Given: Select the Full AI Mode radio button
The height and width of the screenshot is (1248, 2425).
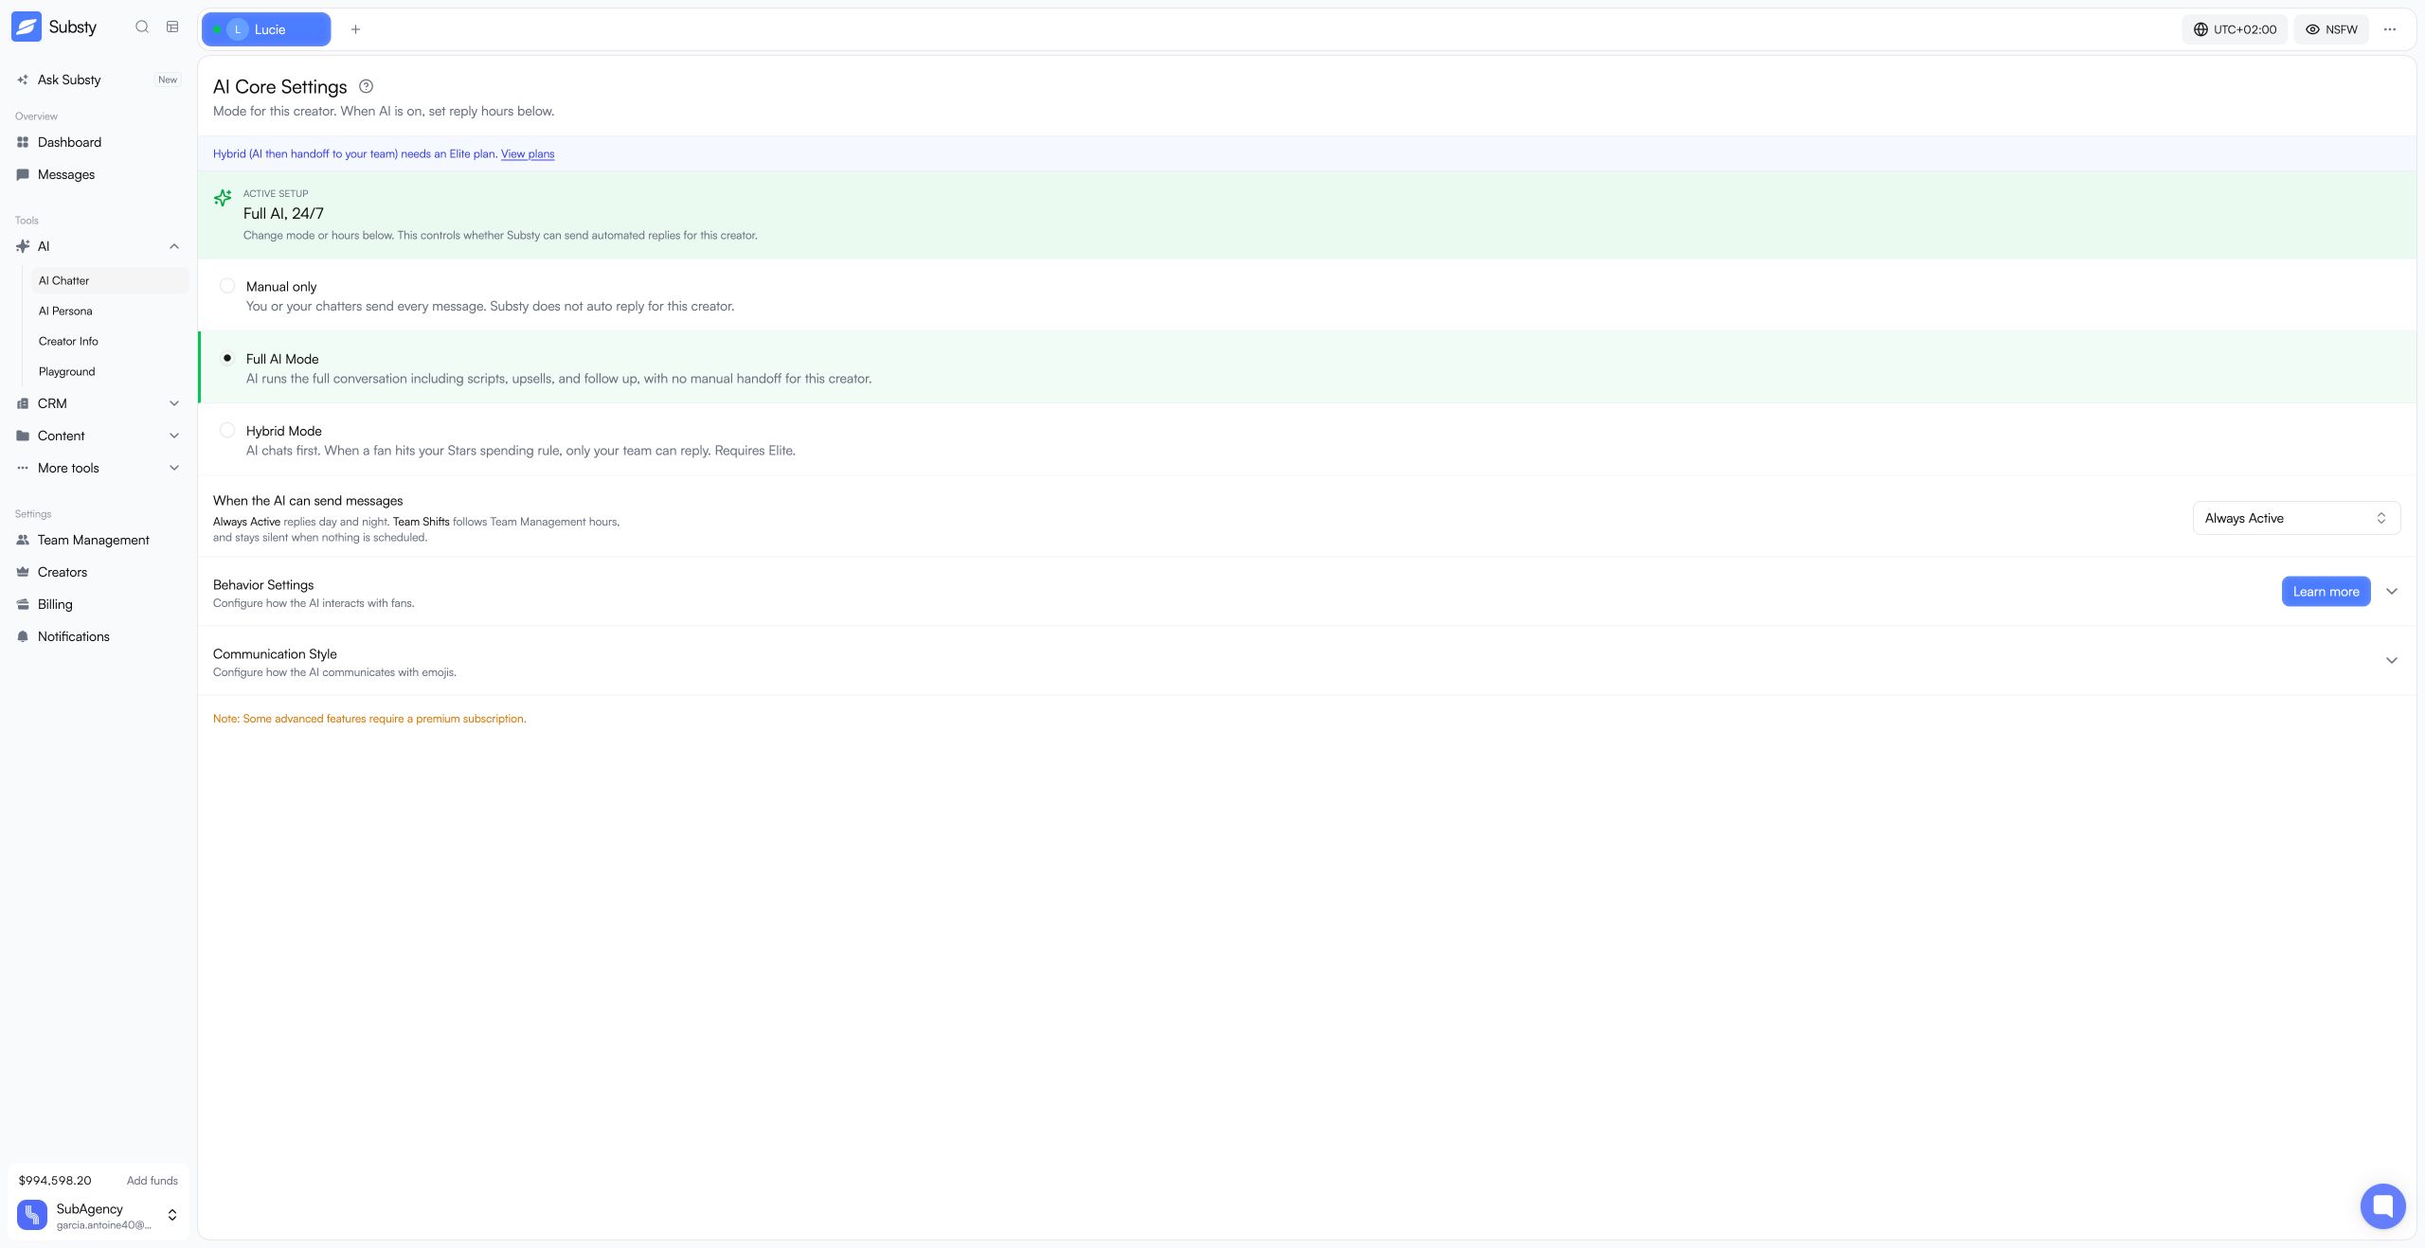Looking at the screenshot, I should tap(227, 358).
